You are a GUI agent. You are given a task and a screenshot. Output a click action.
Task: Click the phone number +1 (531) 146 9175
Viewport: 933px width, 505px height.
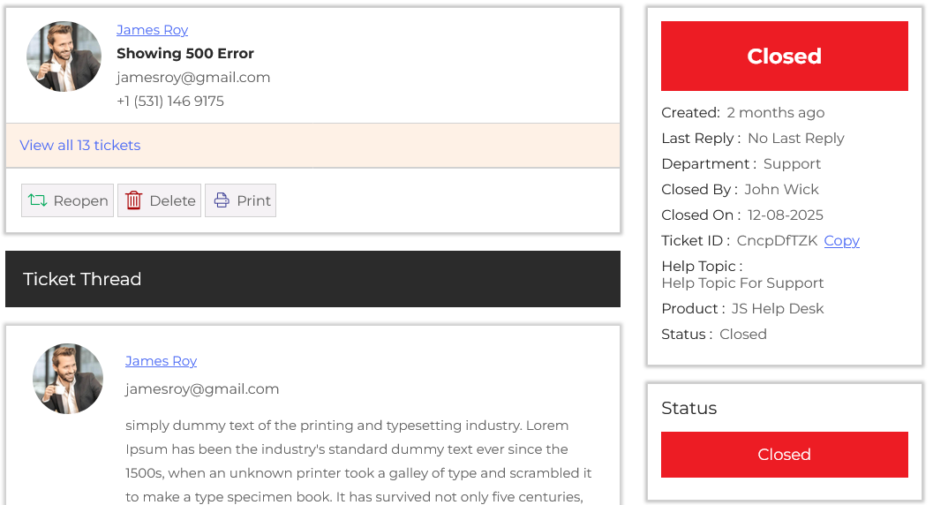[x=170, y=102]
